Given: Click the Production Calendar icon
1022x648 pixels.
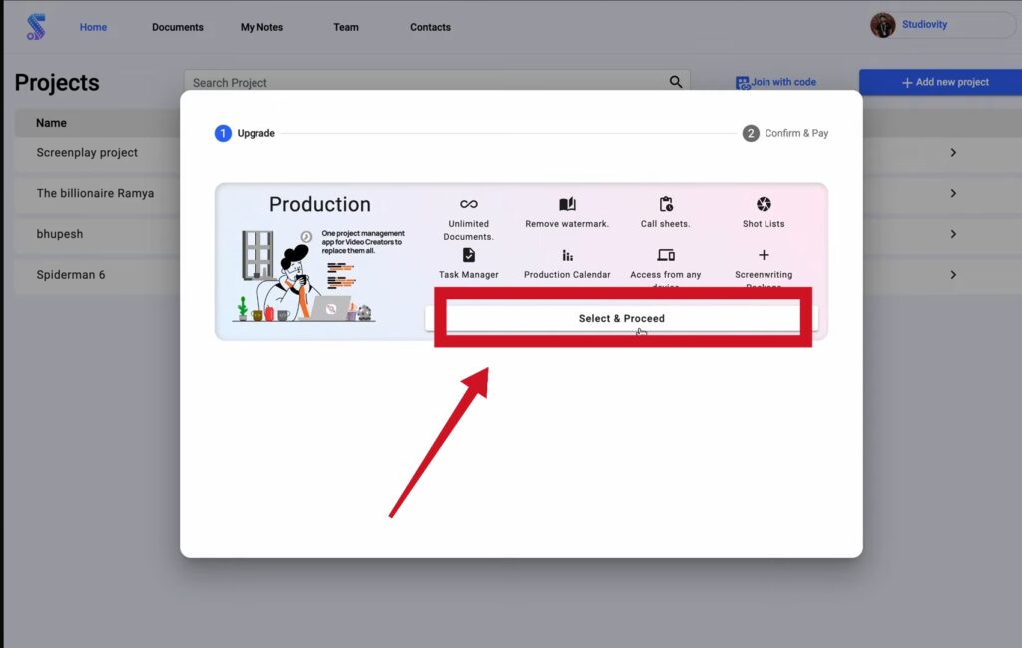Looking at the screenshot, I should 567,255.
